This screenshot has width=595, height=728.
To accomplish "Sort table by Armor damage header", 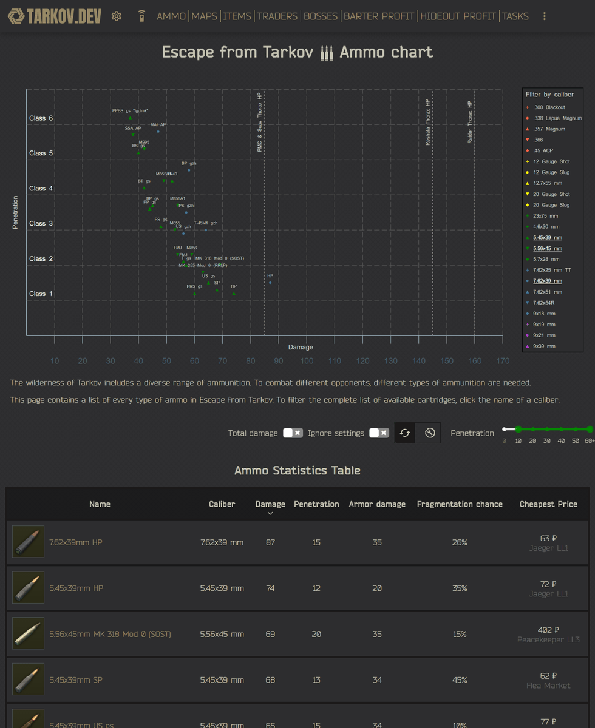I will tap(377, 504).
